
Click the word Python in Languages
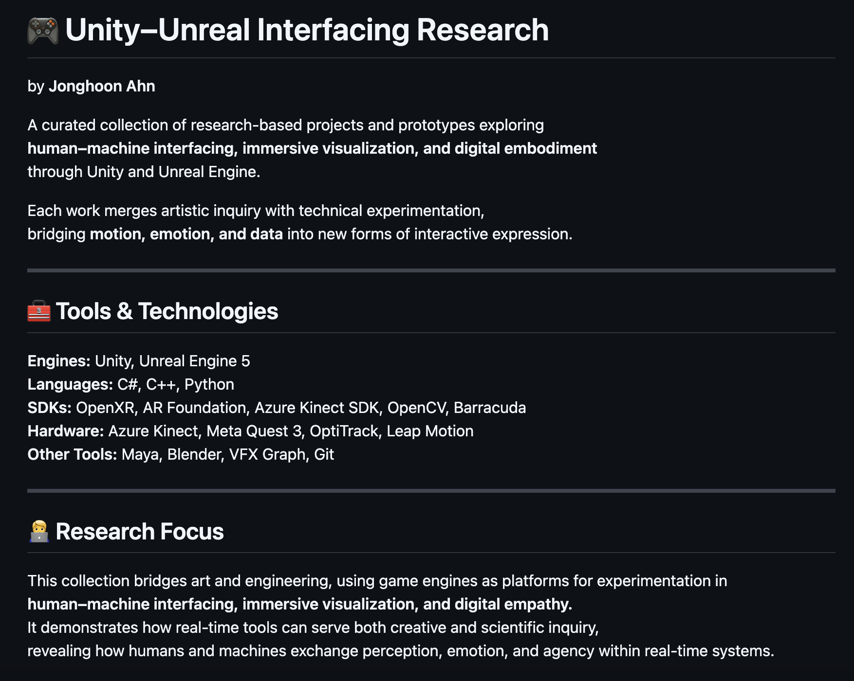209,384
